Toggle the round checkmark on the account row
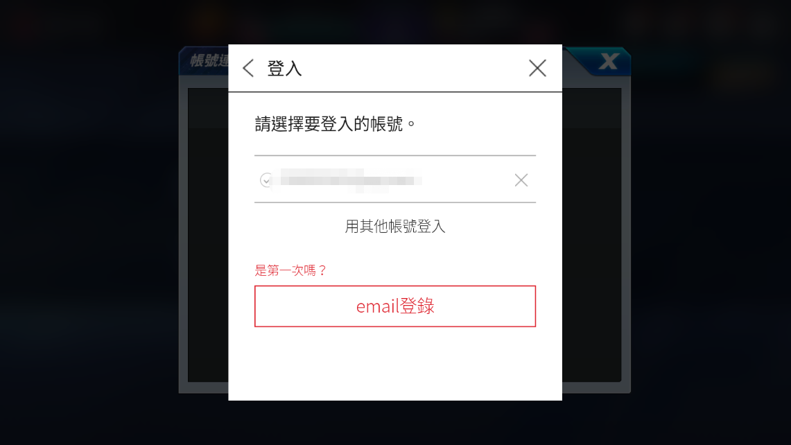This screenshot has height=445, width=791. coord(266,180)
